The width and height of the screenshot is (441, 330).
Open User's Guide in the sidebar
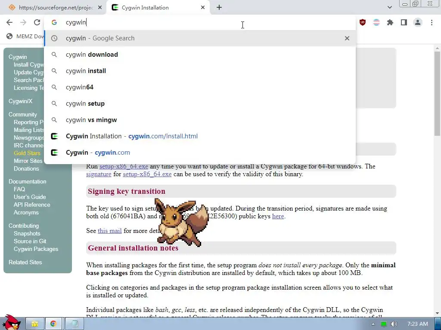coord(30,197)
